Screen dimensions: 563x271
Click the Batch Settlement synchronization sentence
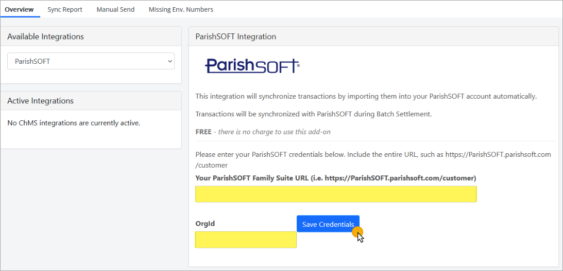(x=313, y=114)
